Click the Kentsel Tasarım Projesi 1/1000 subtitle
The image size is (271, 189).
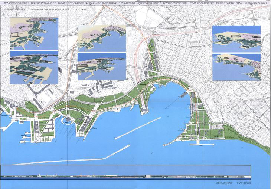point(47,10)
